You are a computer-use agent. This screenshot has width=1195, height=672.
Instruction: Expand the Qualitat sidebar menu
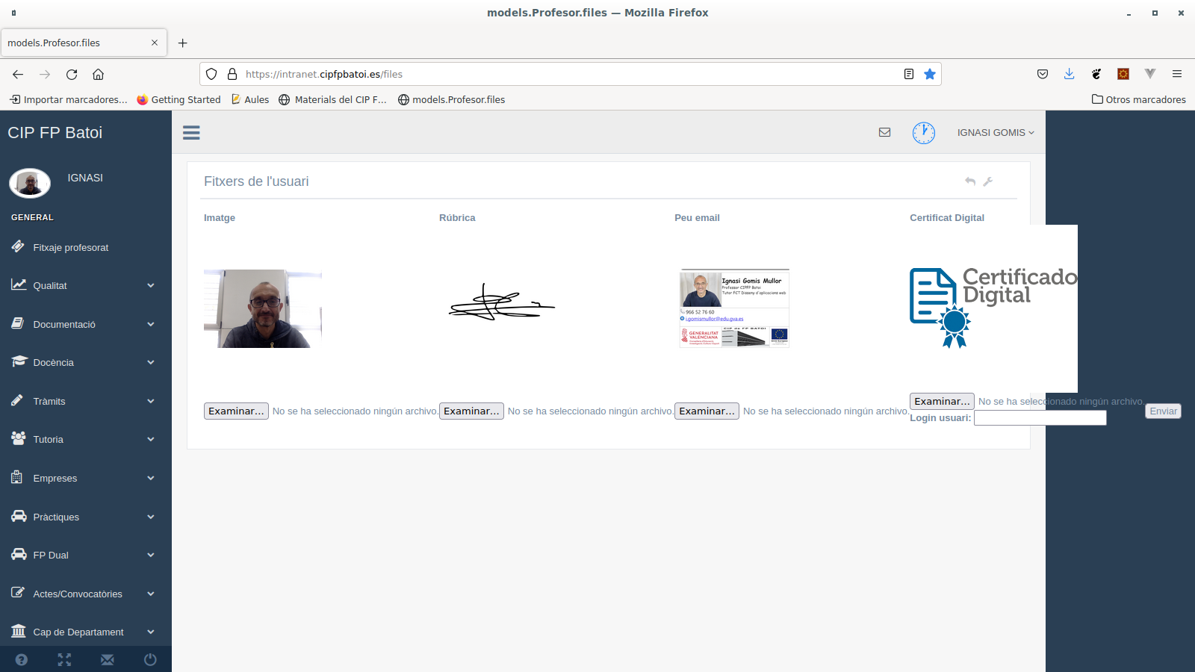pyautogui.click(x=82, y=285)
